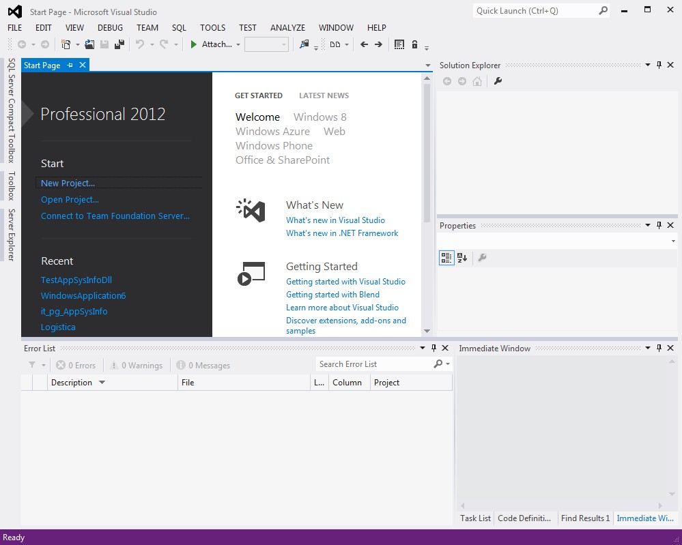Click the New Project... link

click(x=68, y=183)
